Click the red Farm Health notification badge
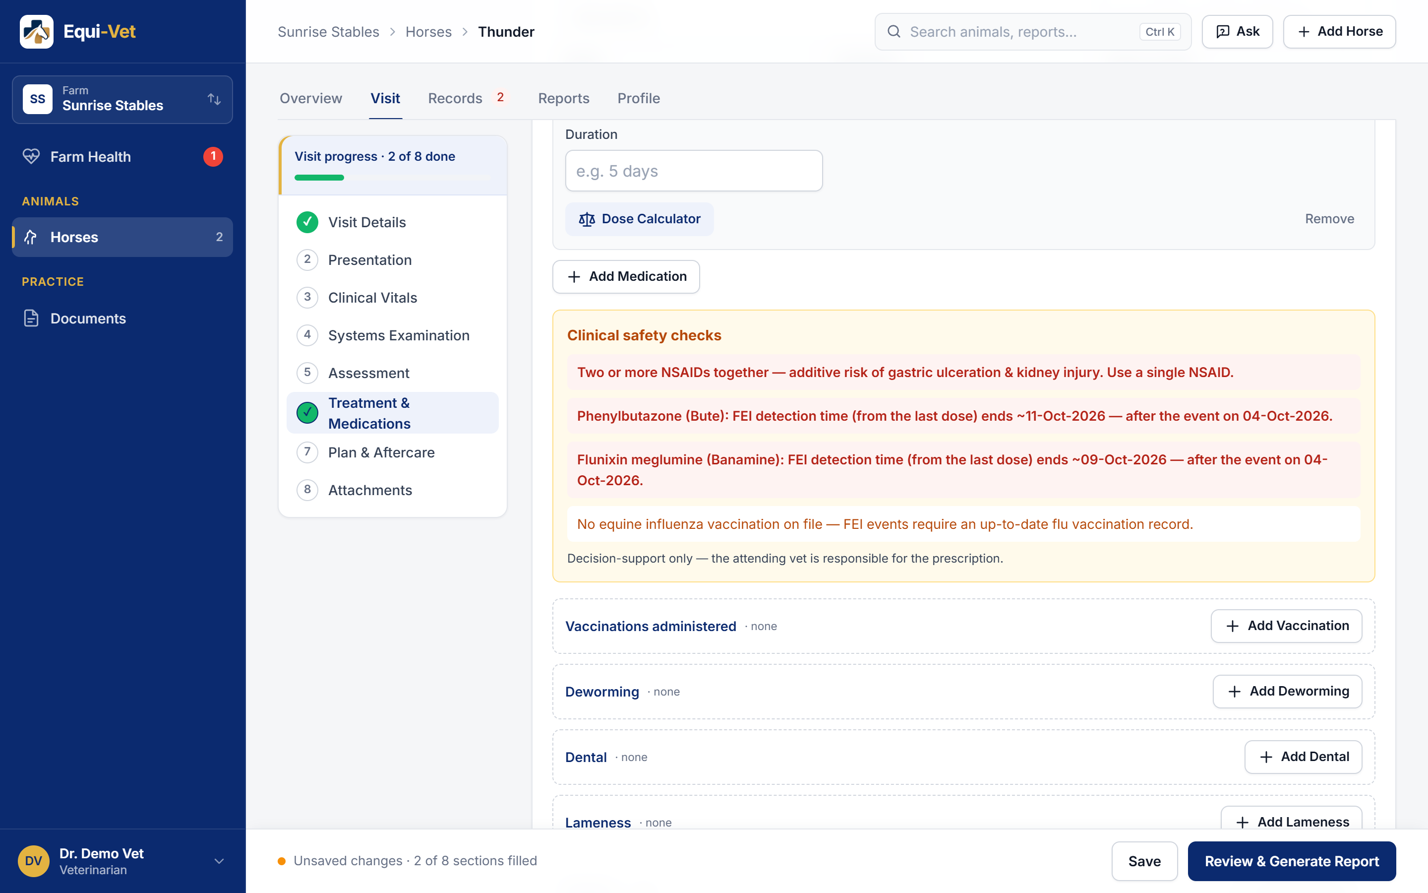The width and height of the screenshot is (1428, 893). pos(213,156)
